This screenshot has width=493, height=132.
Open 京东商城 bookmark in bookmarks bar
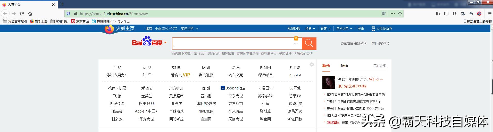pos(80,22)
